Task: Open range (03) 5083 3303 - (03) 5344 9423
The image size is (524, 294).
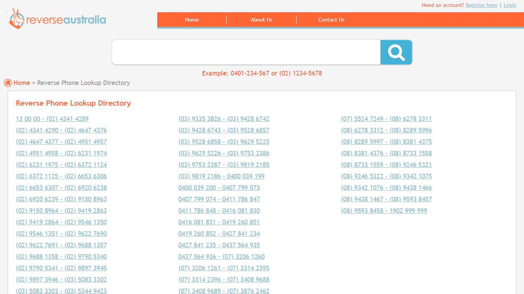Action: (61, 291)
